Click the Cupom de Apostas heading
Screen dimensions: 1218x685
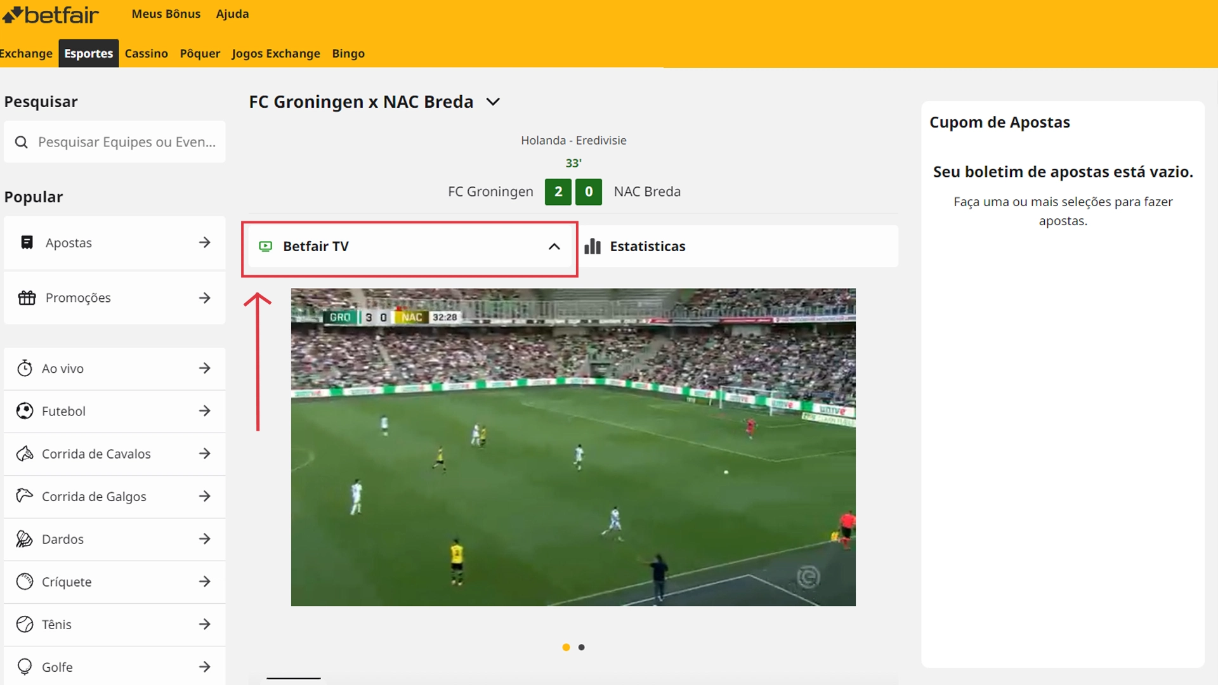tap(1000, 122)
